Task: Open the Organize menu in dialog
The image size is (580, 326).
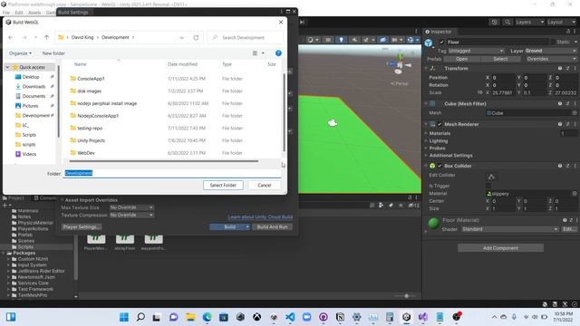Action: click(x=20, y=53)
